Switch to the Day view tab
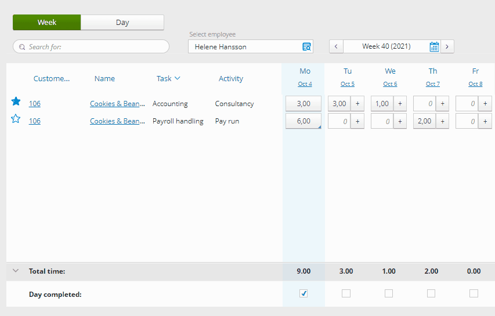Image resolution: width=495 pixels, height=316 pixels. tap(122, 23)
